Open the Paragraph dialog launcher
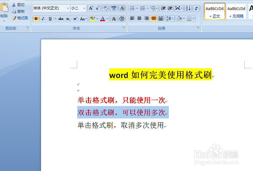This screenshot has height=171, width=253. [x=198, y=27]
